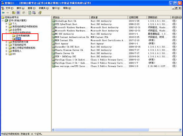
Task: Sort by the 颁发者 column header
Action: pos(109,17)
